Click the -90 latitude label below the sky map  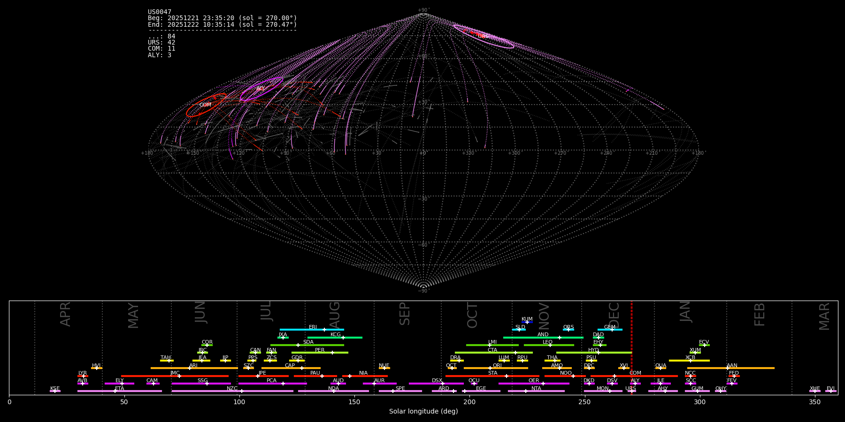(423, 291)
